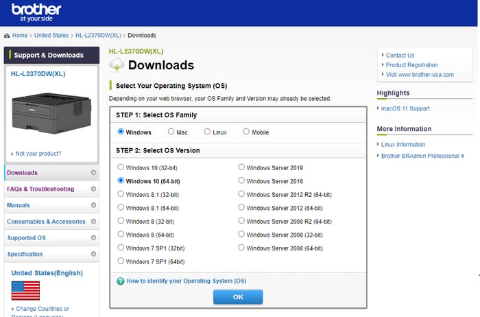
Task: Click the Brother logo in header
Action: click(36, 12)
